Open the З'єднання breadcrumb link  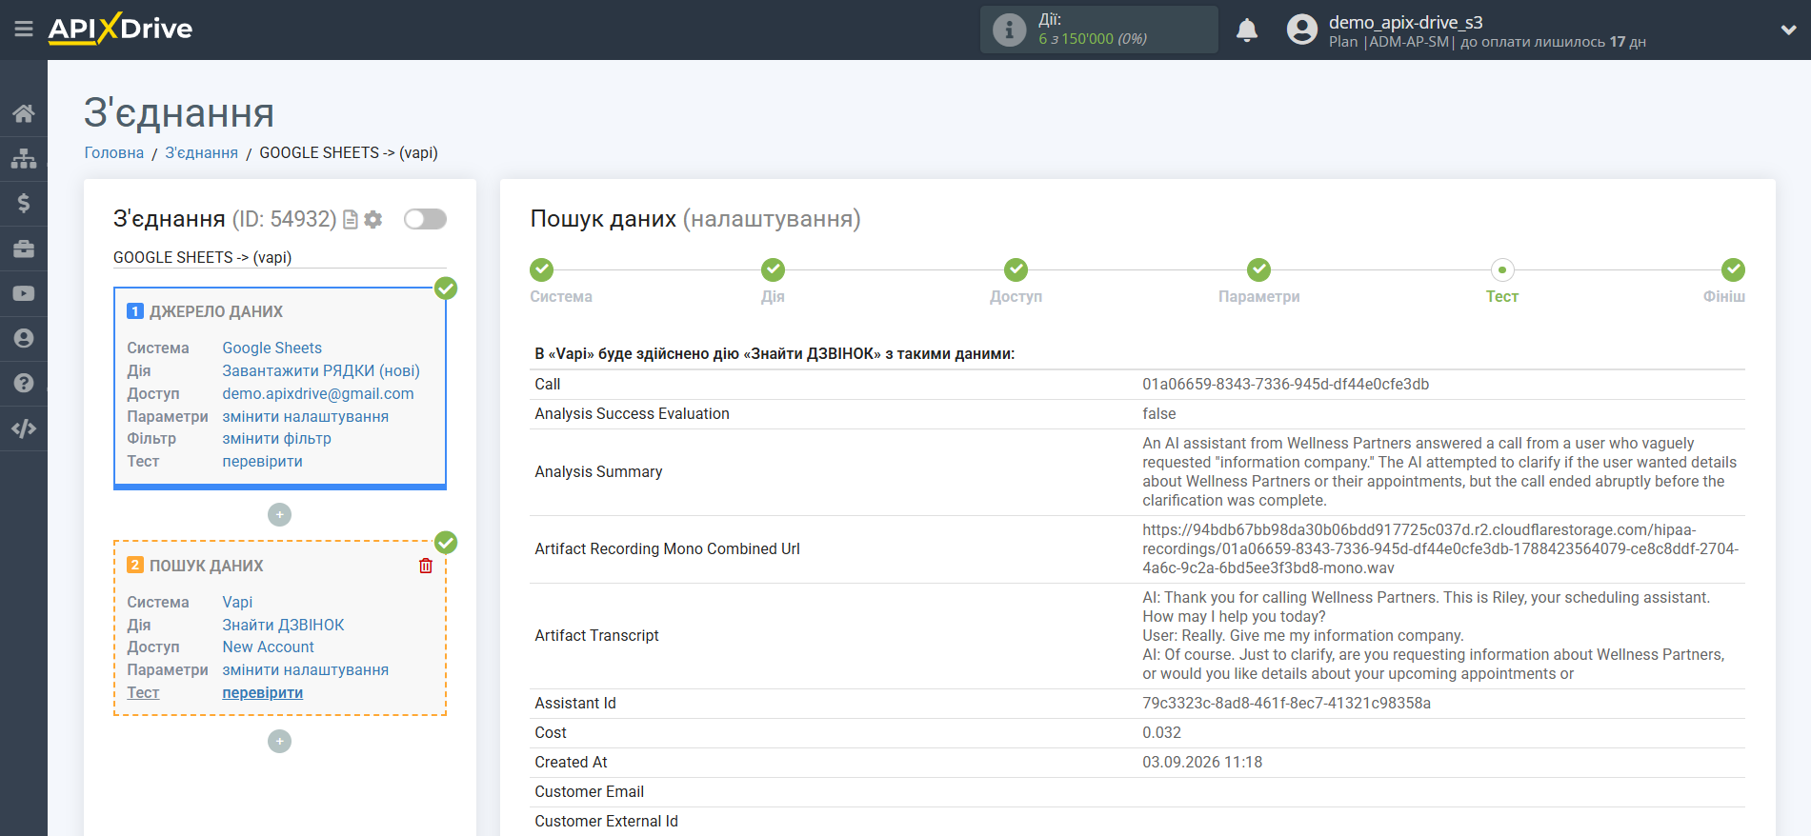click(x=201, y=152)
